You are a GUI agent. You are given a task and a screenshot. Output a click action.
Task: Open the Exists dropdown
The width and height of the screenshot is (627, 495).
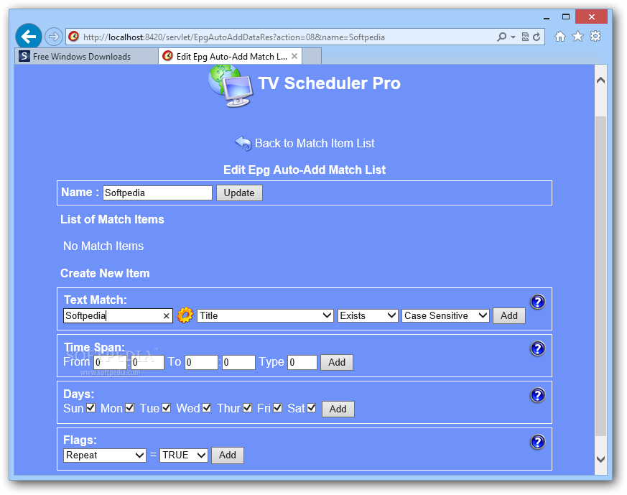coord(368,315)
